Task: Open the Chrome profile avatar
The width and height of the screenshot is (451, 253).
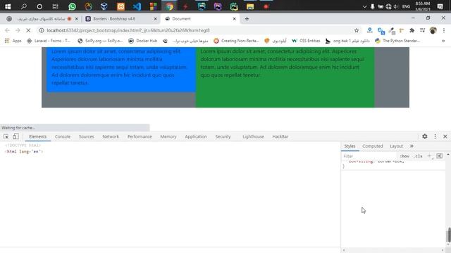Action: coord(433,30)
